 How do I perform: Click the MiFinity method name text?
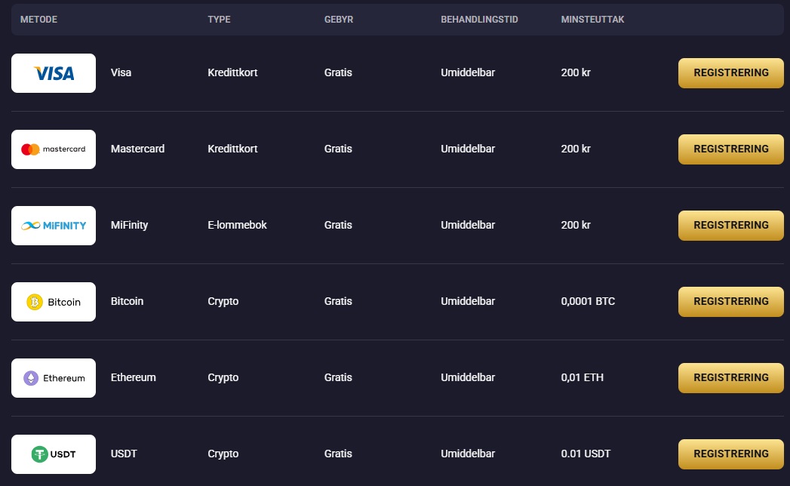coord(130,225)
